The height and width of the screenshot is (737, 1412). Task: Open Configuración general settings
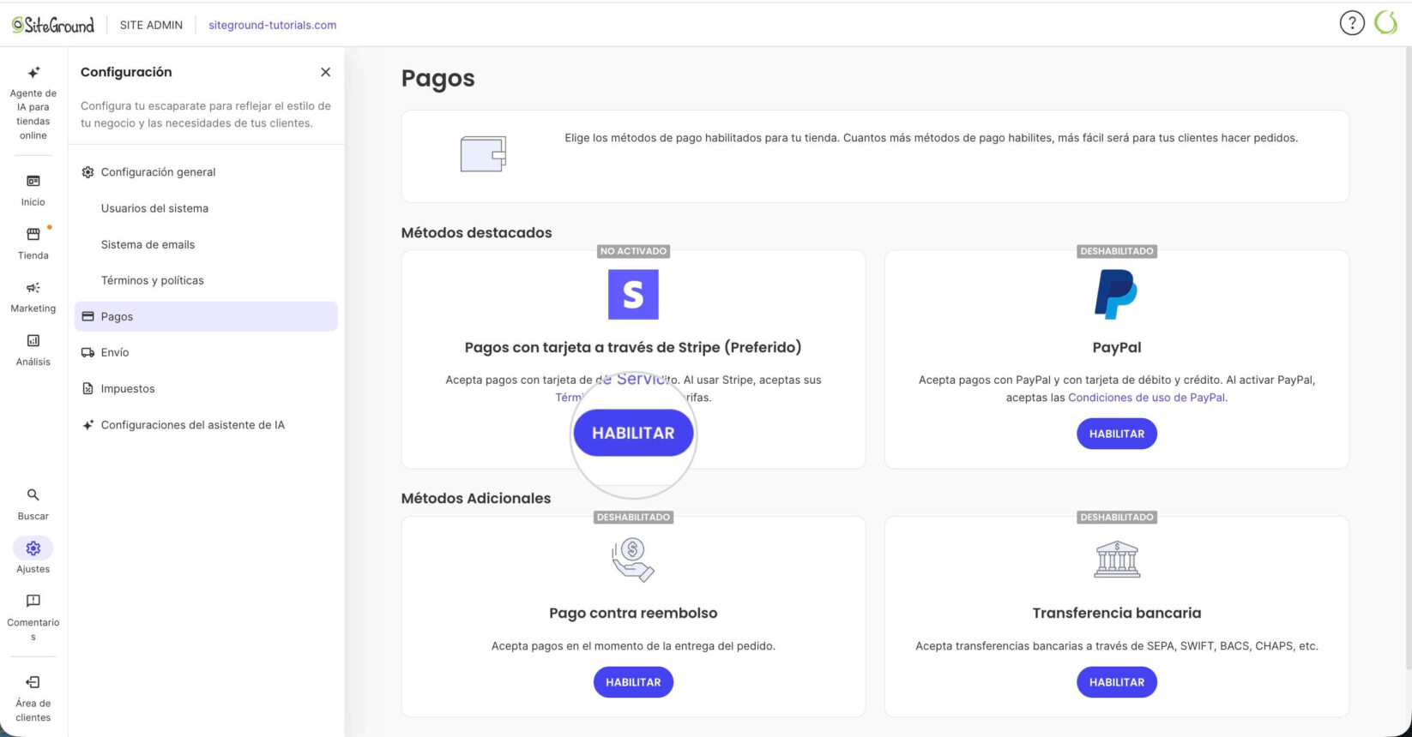tap(206, 172)
